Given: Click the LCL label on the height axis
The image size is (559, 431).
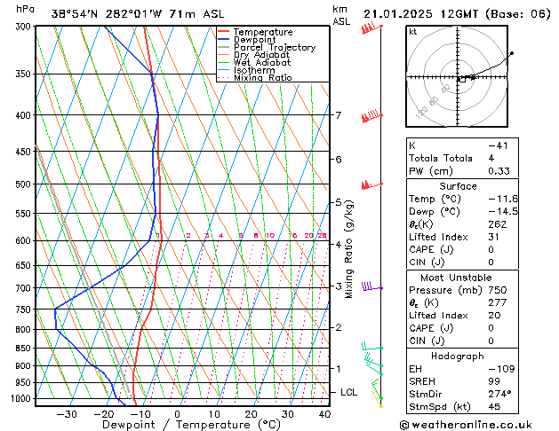Looking at the screenshot, I should (x=348, y=392).
